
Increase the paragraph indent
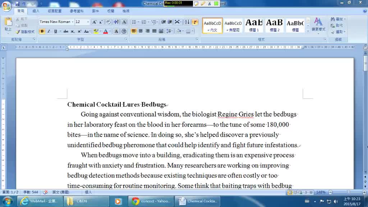170,22
